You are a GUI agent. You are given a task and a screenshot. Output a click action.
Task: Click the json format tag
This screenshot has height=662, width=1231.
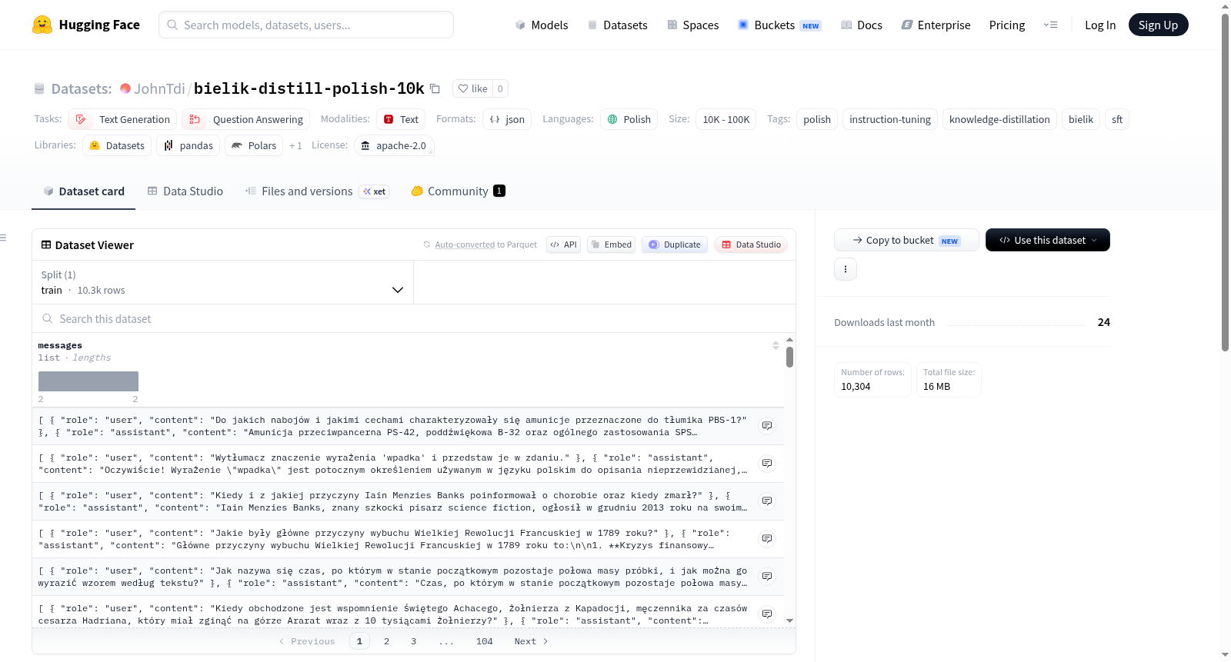[x=507, y=119]
